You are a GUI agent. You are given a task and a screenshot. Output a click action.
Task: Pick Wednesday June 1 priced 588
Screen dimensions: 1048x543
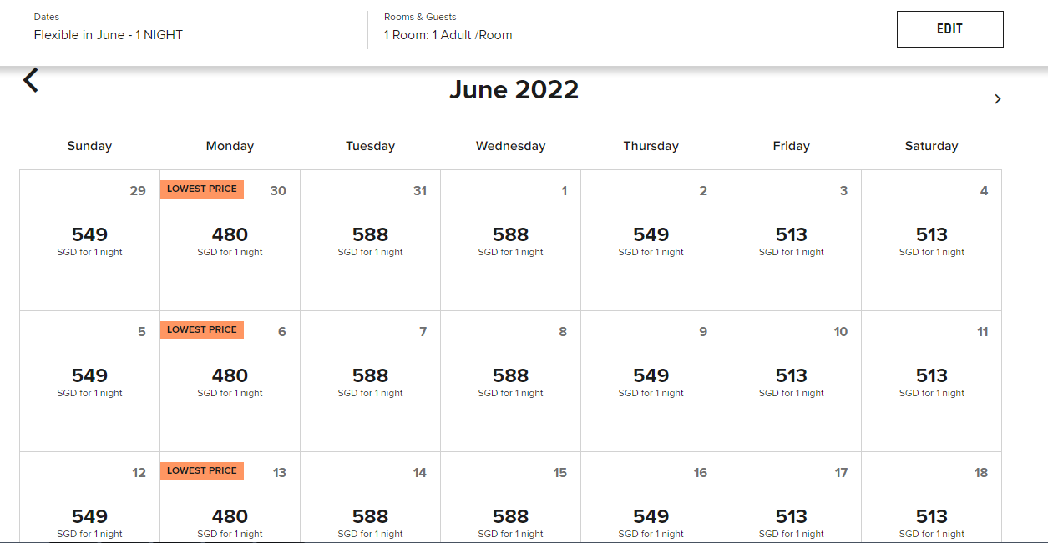click(510, 240)
